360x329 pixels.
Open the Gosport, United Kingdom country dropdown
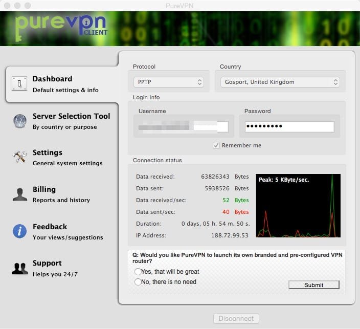point(280,82)
